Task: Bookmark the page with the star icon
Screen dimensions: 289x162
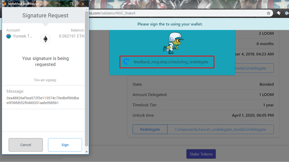Action: [x=269, y=13]
